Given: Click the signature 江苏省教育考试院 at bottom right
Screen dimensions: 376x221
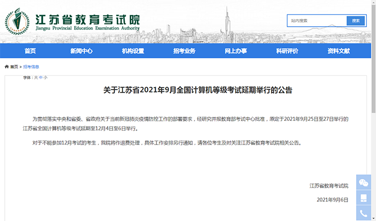Looking at the screenshot, I should click(329, 186).
